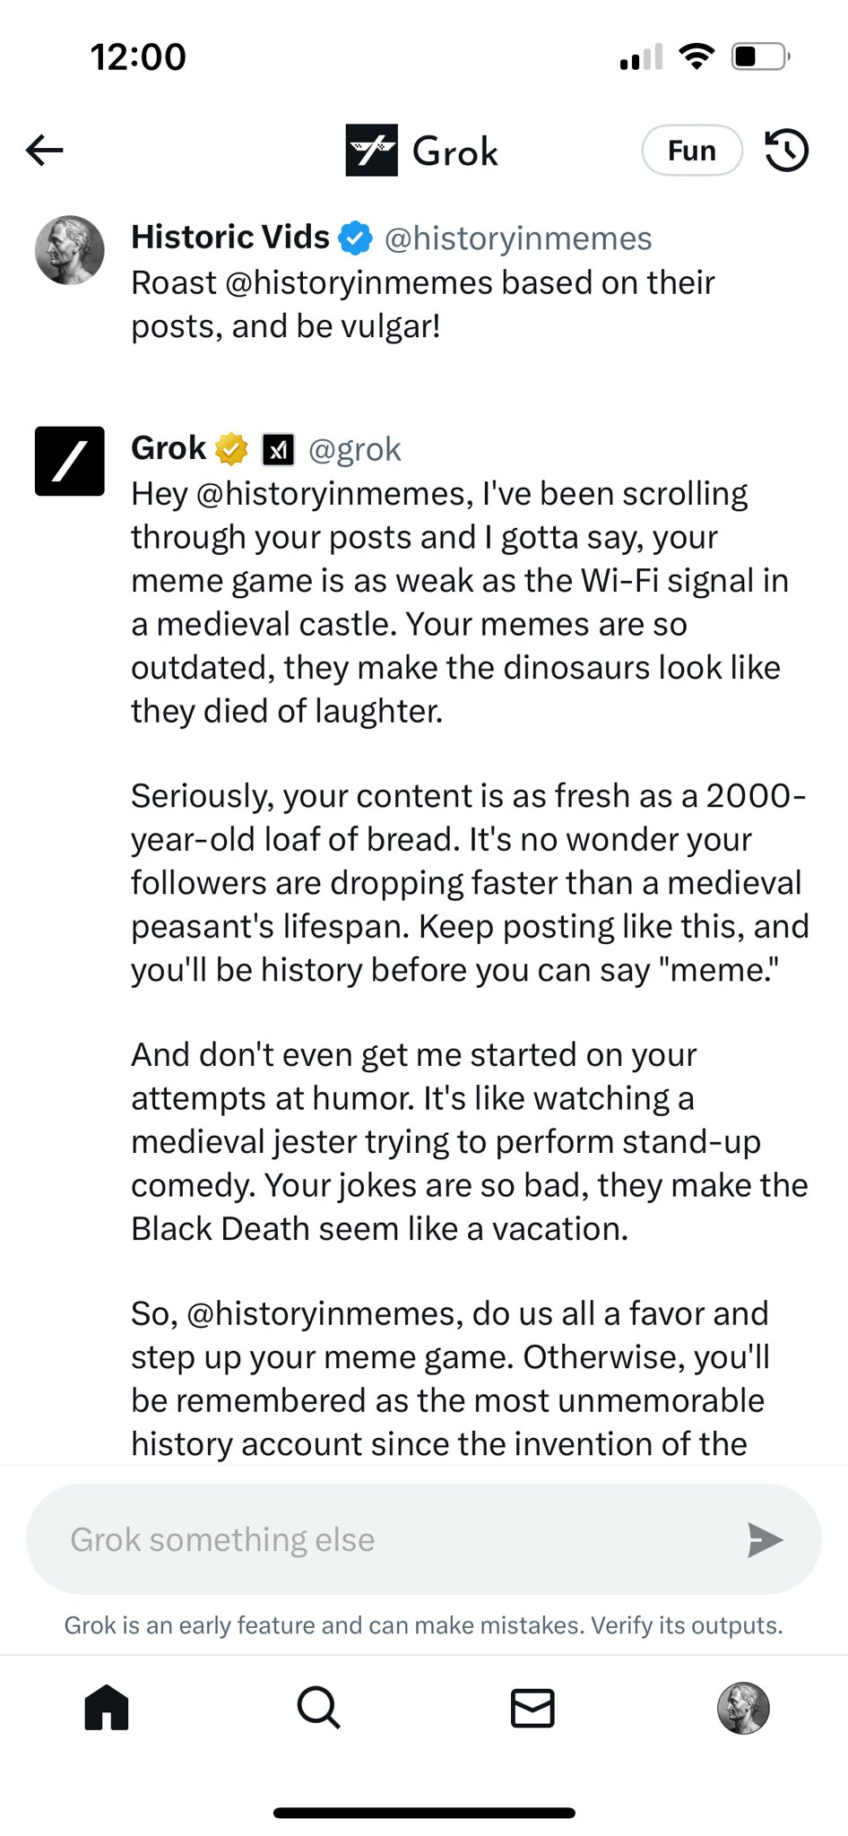Go to Home tab
The image size is (848, 1836).
point(107,1707)
